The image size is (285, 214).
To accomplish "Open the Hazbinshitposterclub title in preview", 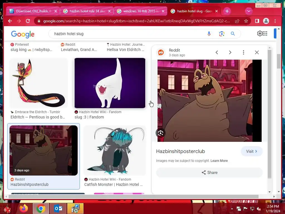I will pos(180,151).
